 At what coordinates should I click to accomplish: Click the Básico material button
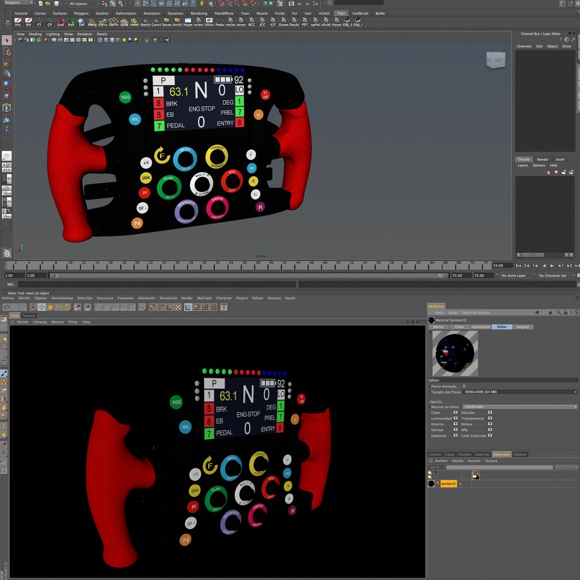tap(438, 327)
